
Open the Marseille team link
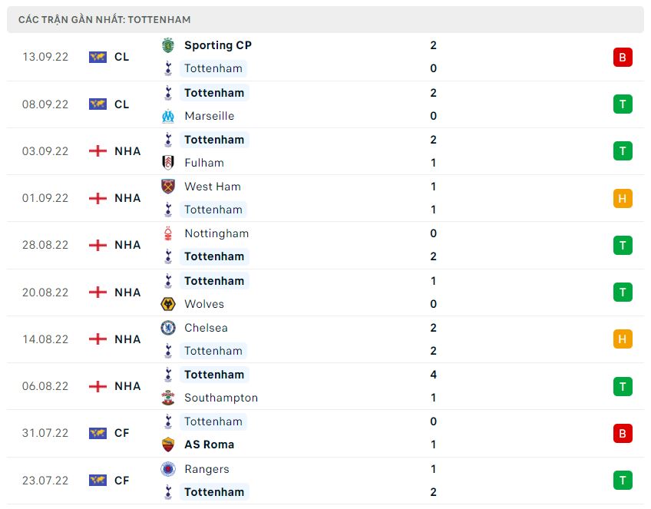tap(208, 116)
